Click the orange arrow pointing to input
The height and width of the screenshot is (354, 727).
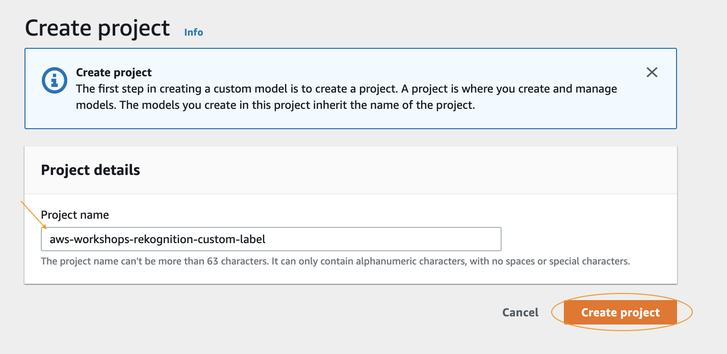point(34,216)
